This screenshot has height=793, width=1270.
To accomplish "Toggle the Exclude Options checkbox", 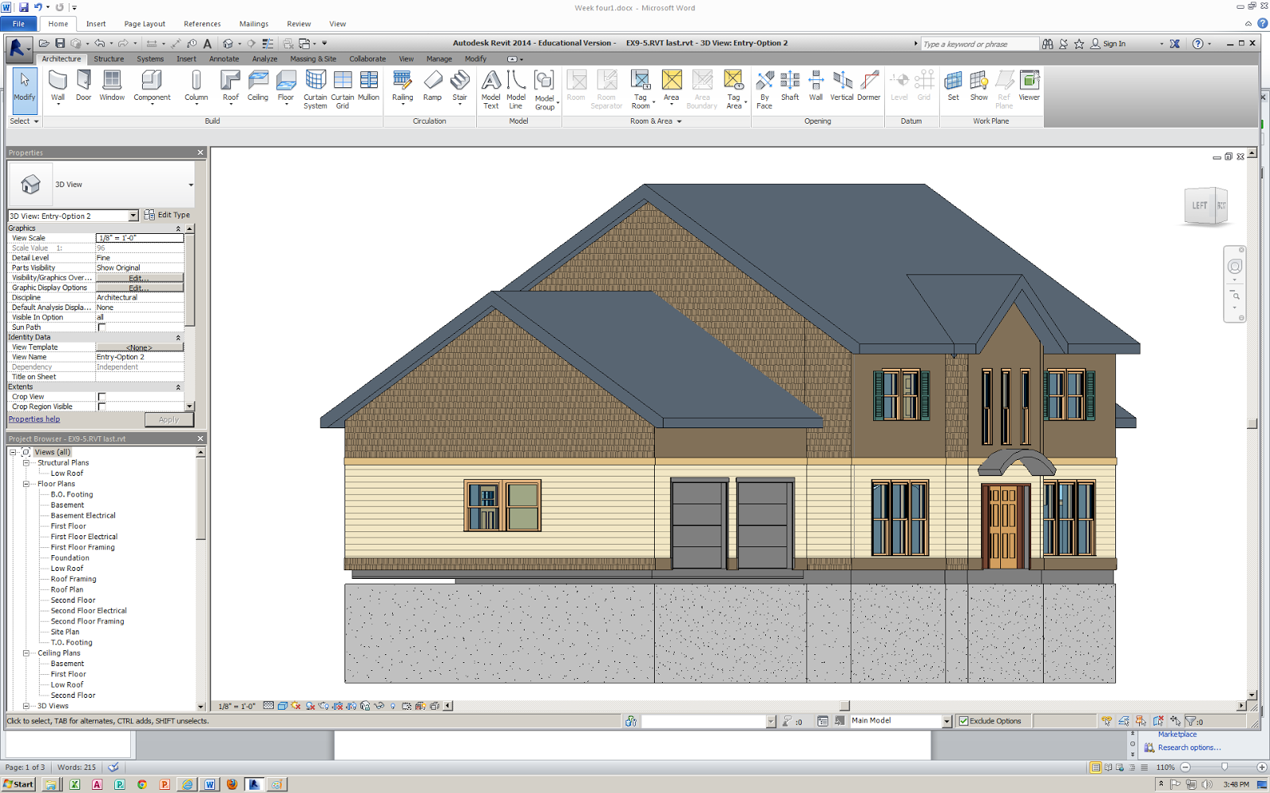I will 963,720.
